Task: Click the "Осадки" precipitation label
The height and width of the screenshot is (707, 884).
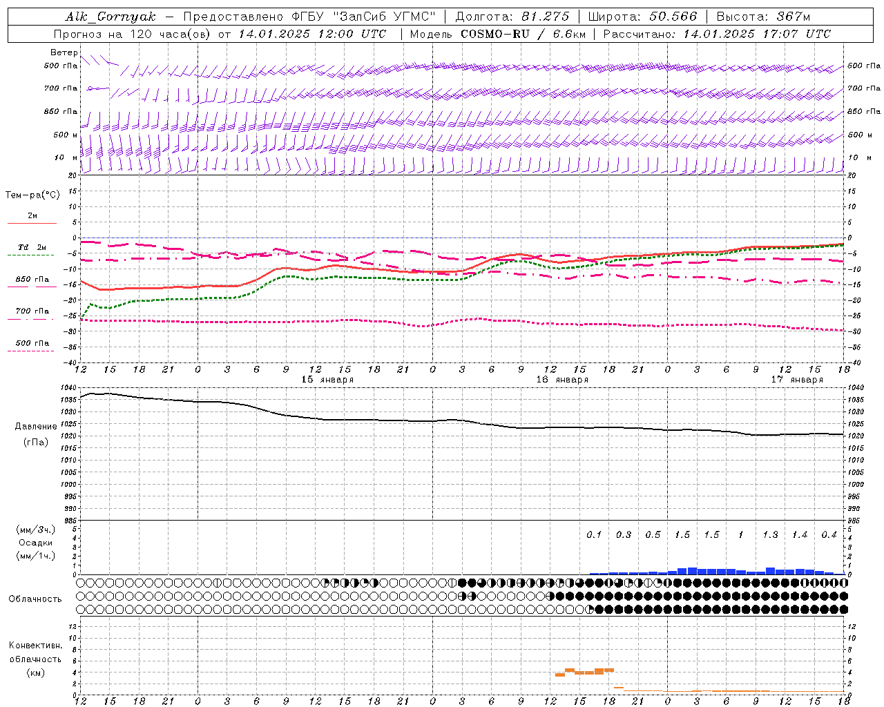Action: 36,543
